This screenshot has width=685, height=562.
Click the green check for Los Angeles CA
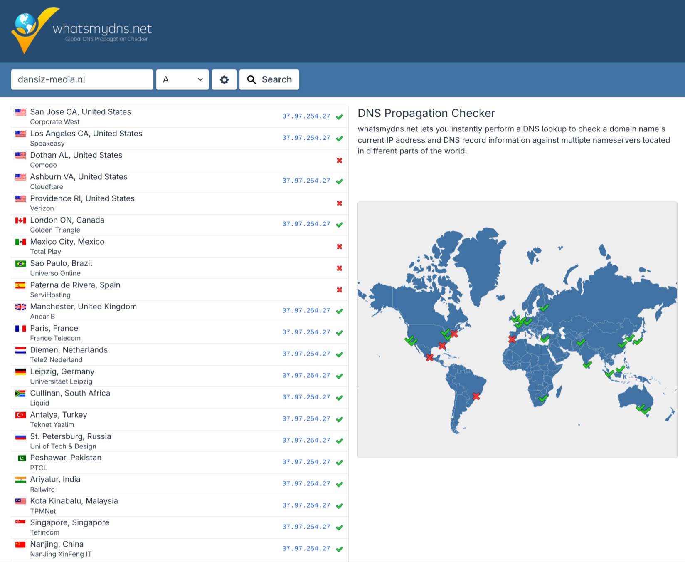coord(340,139)
